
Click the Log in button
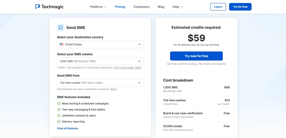(x=218, y=7)
